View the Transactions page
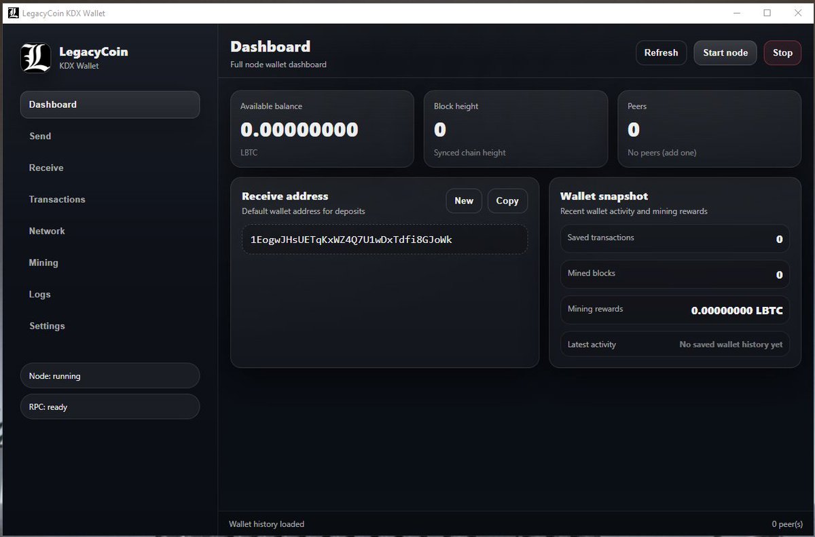The width and height of the screenshot is (815, 537). tap(110, 200)
